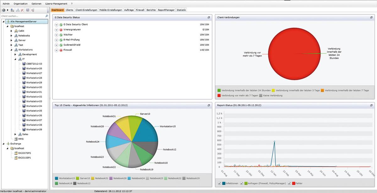The image size is (377, 193).
Task: Click green check icon beside Wächter
Action: (61, 35)
